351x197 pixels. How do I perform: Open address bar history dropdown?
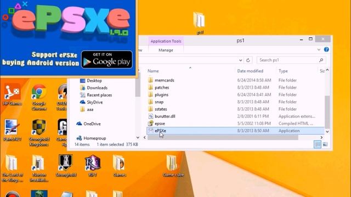pos(240,60)
